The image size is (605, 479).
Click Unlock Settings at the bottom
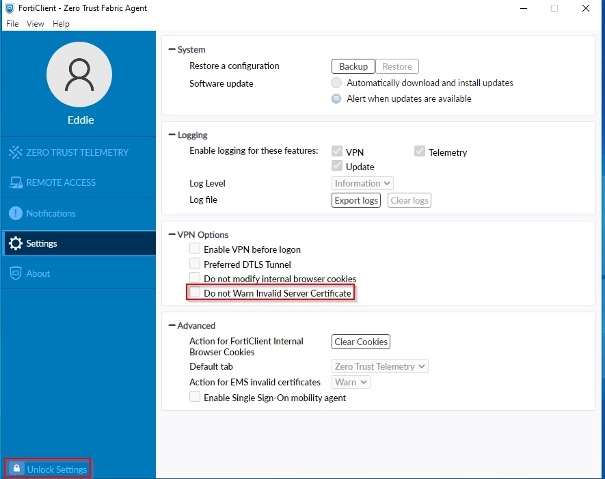(49, 469)
